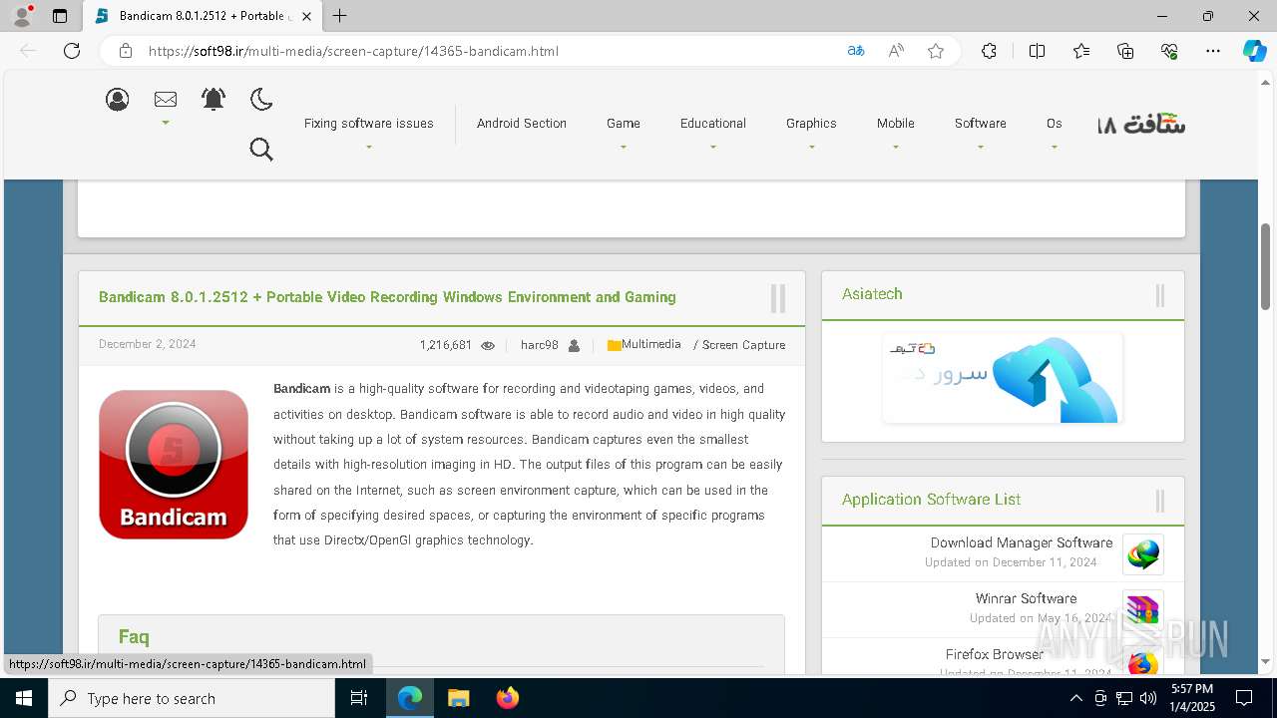Click the Faq section heading
The width and height of the screenshot is (1277, 718).
tap(134, 637)
